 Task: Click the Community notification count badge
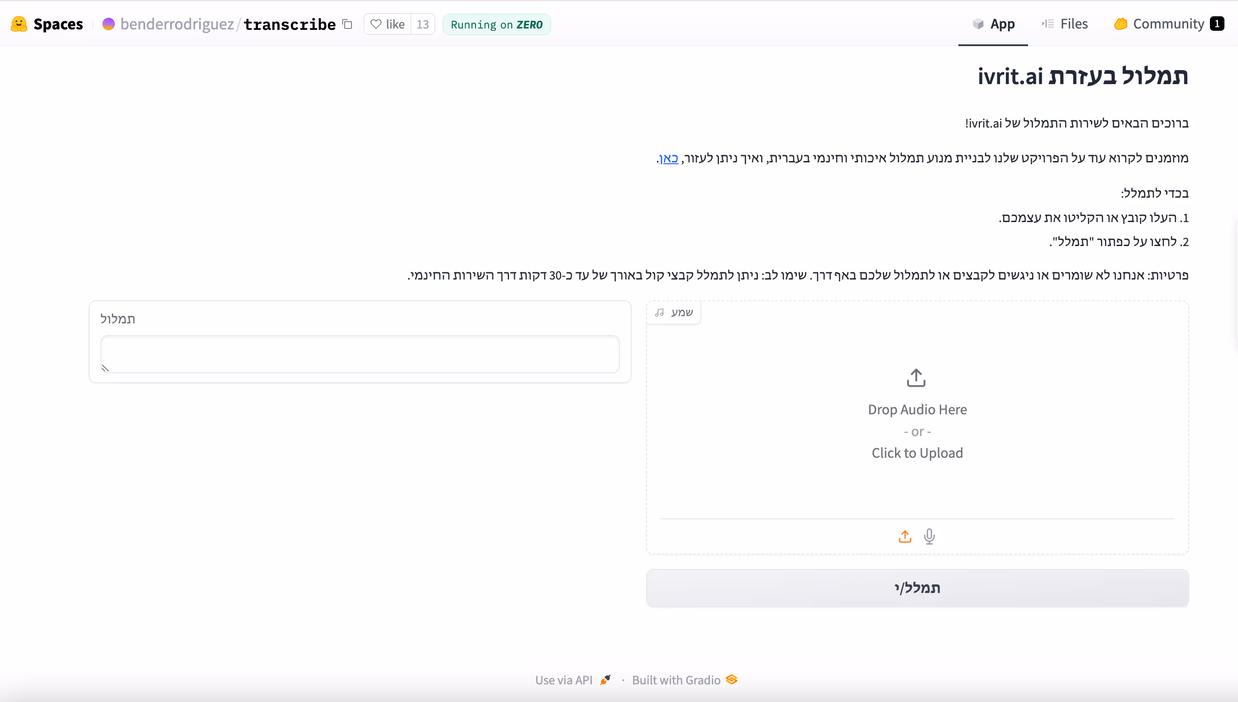tap(1217, 24)
